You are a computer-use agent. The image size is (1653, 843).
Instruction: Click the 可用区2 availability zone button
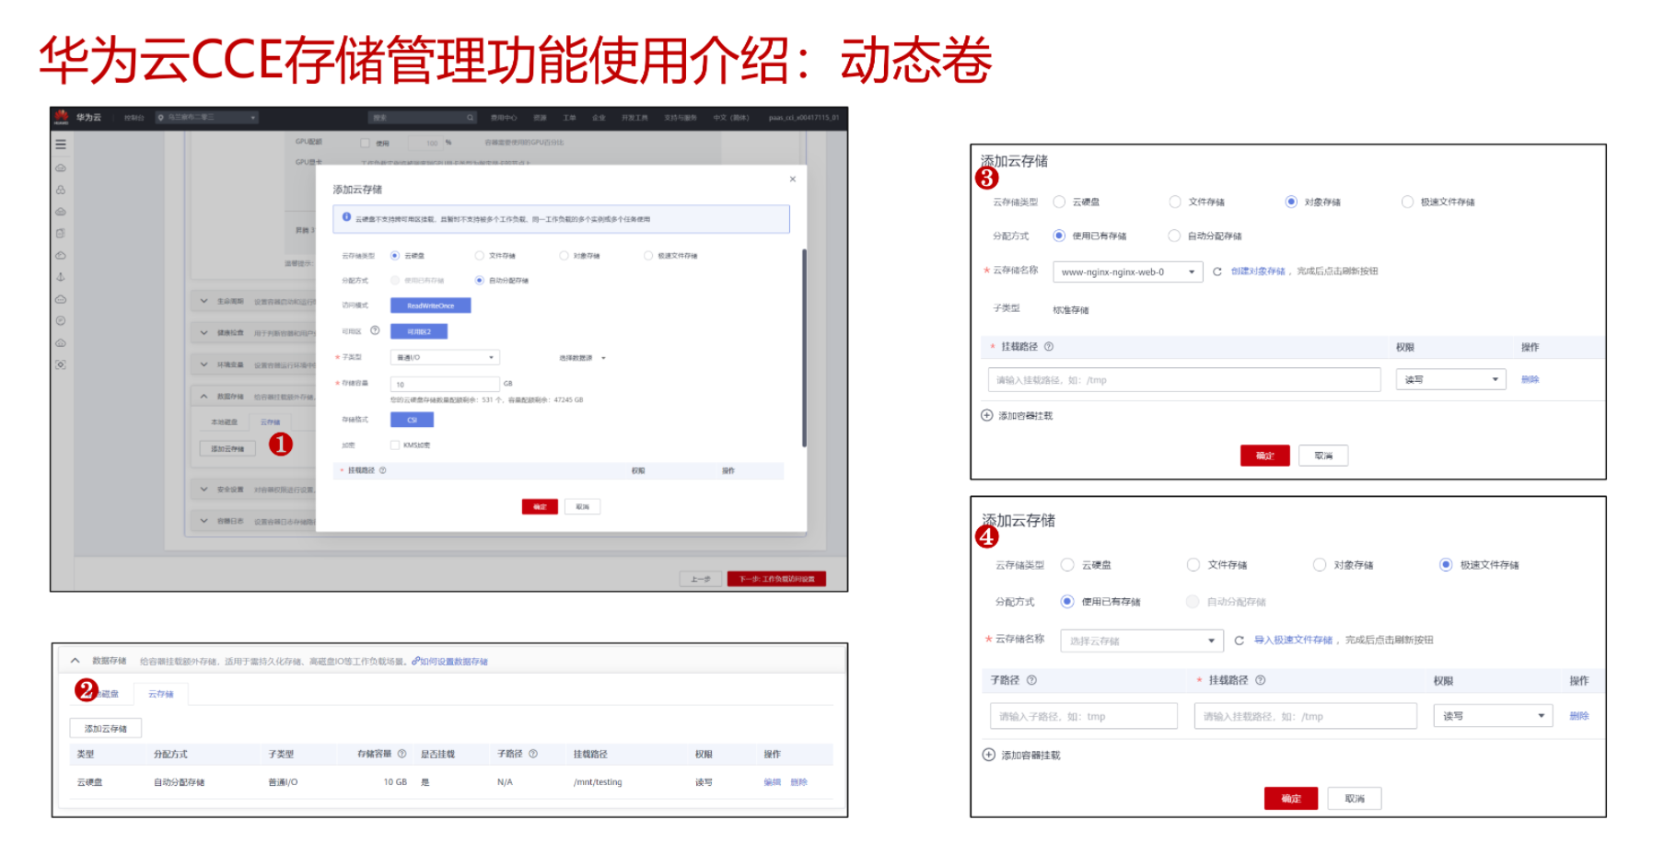click(419, 331)
